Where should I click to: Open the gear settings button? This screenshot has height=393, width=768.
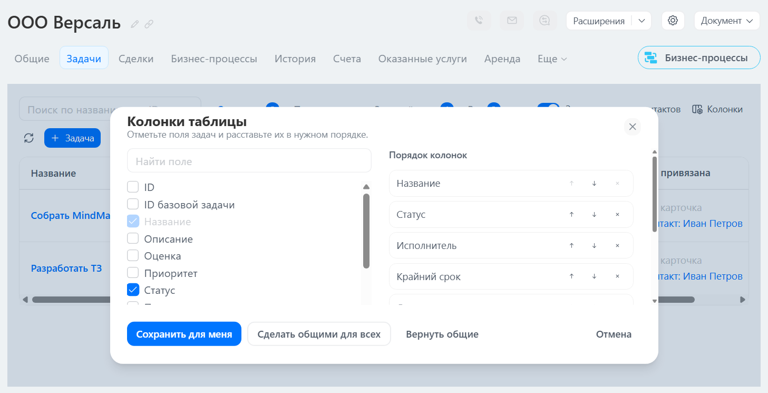click(x=673, y=21)
